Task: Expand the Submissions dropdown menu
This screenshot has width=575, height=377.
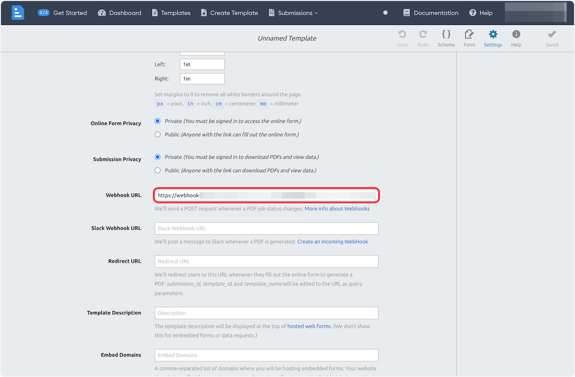Action: click(x=293, y=13)
